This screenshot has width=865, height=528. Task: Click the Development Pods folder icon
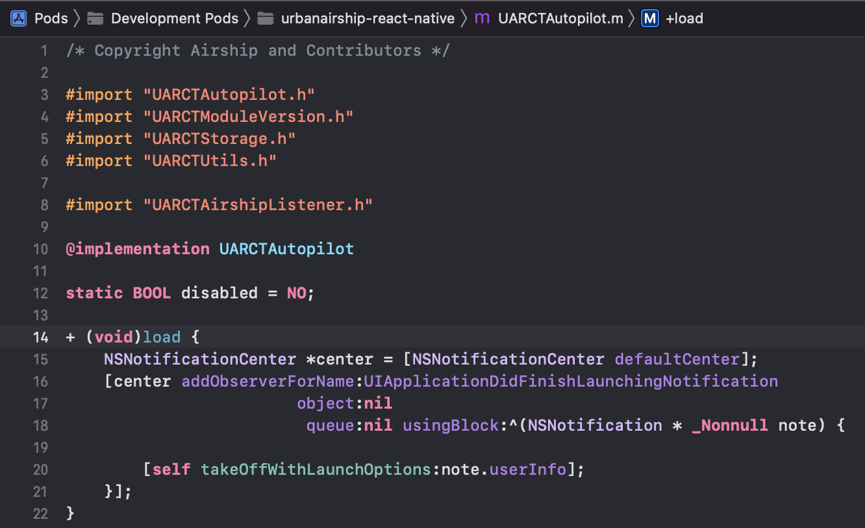(x=95, y=18)
